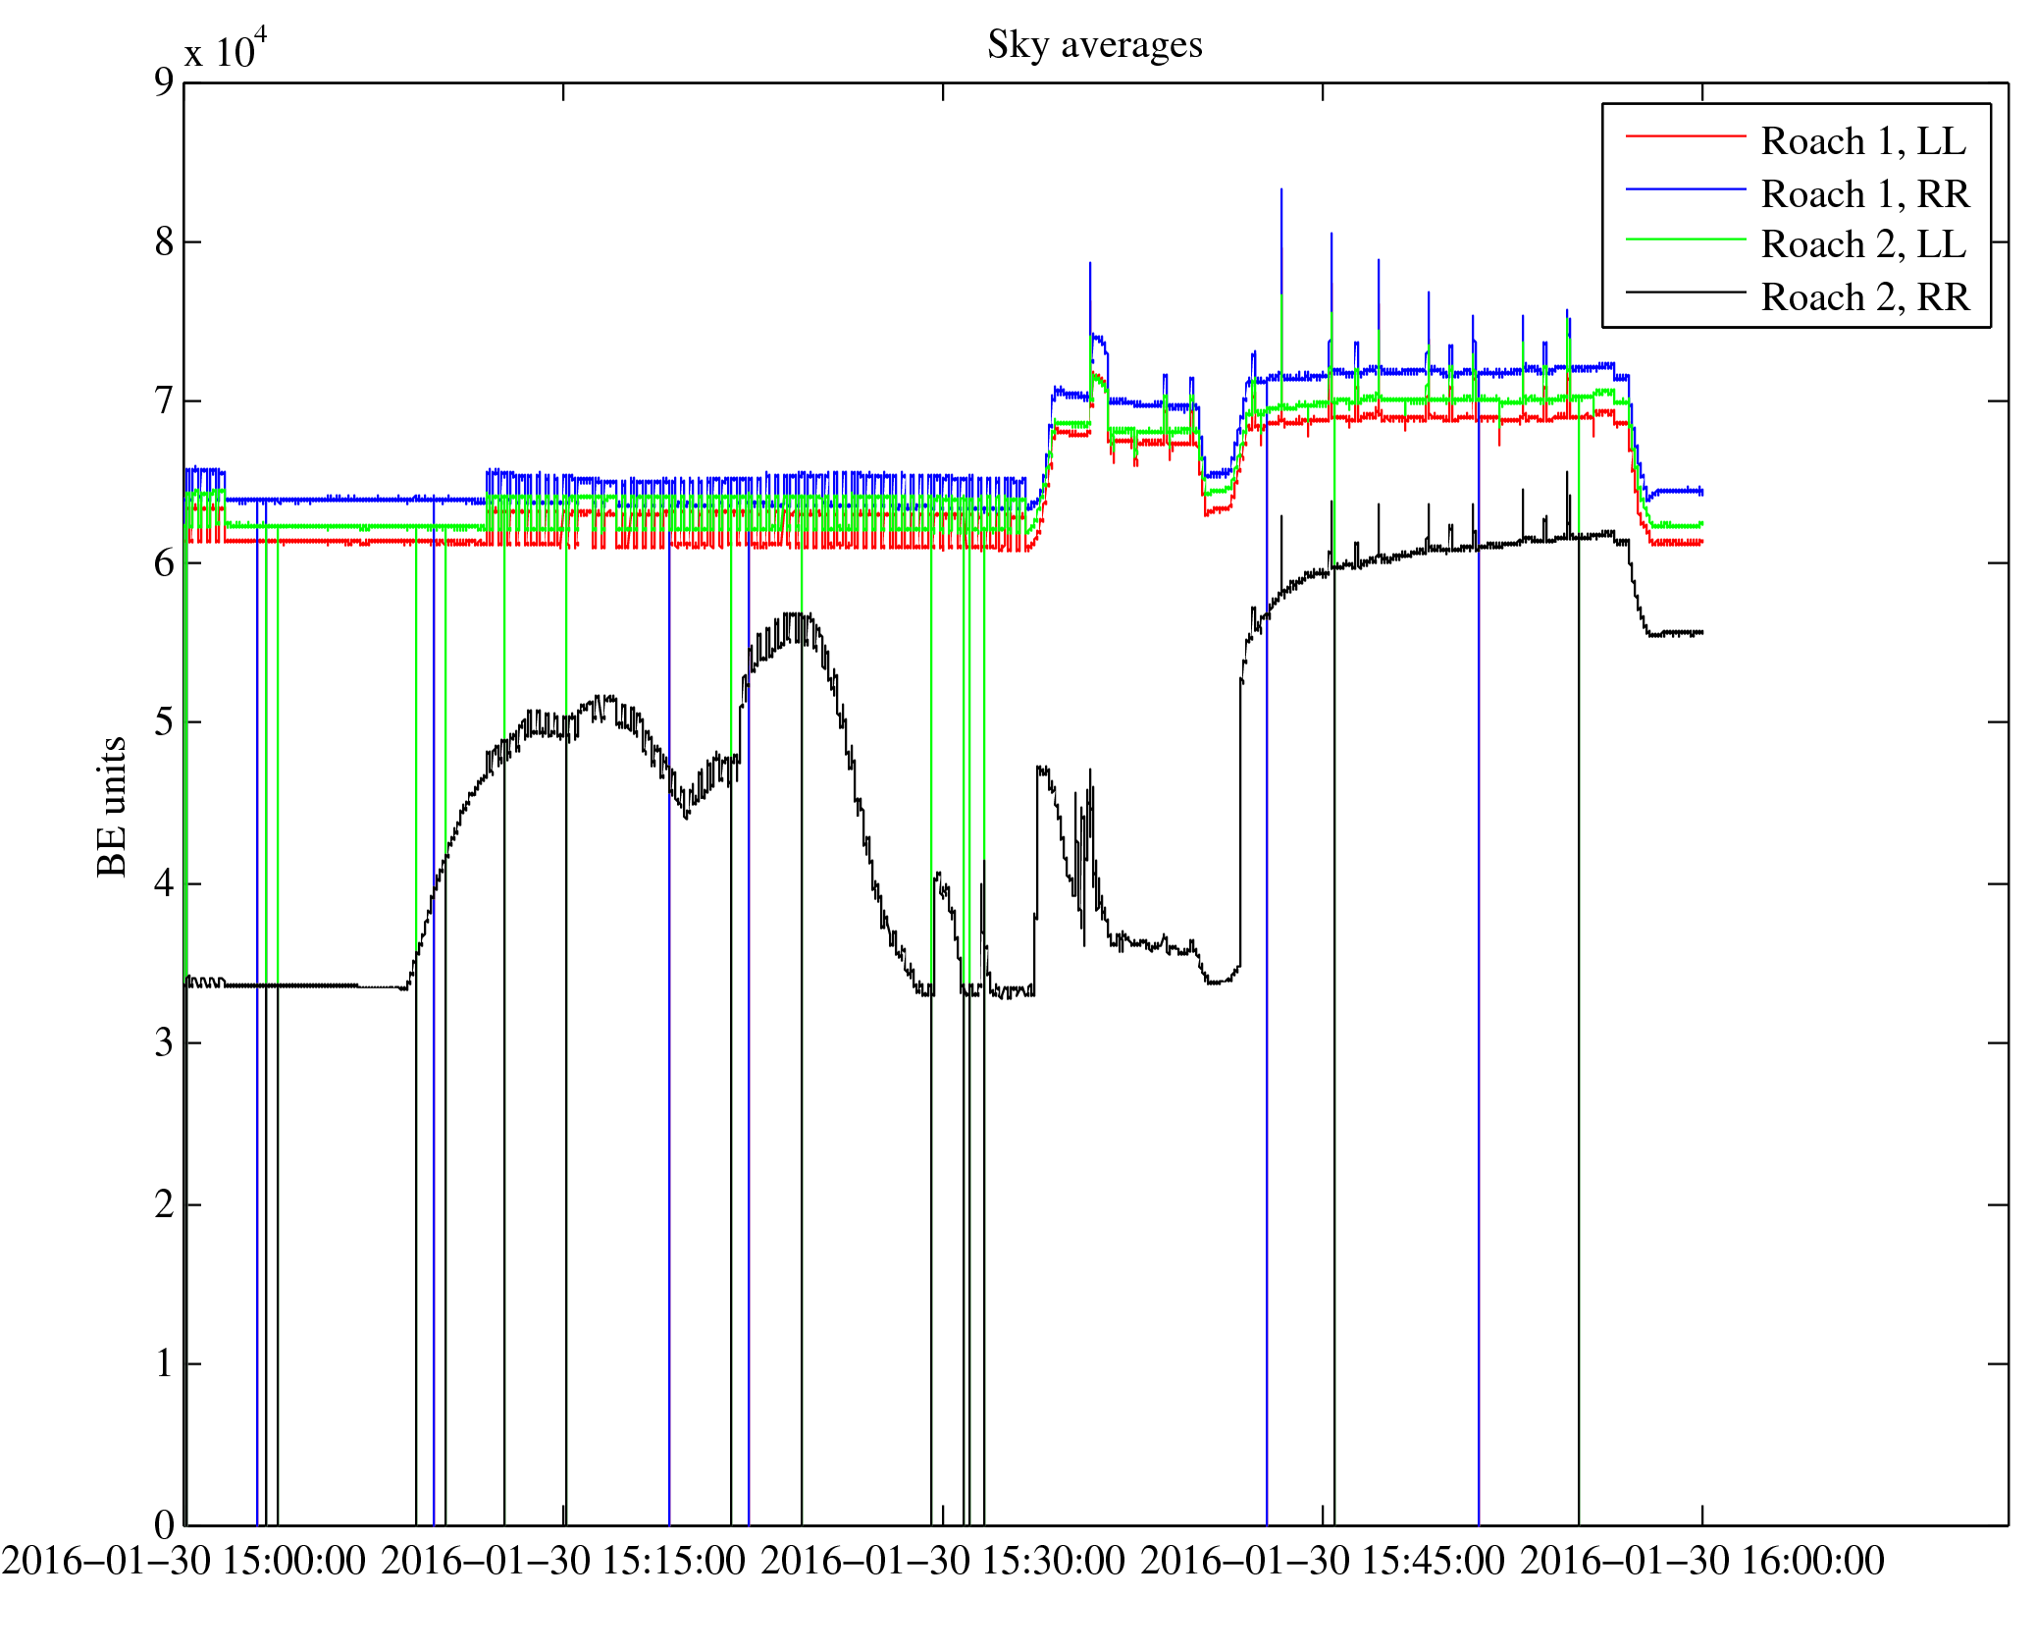The height and width of the screenshot is (1652, 2036).
Task: Click the 'Sky averages' plot title
Action: pyautogui.click(x=1094, y=45)
